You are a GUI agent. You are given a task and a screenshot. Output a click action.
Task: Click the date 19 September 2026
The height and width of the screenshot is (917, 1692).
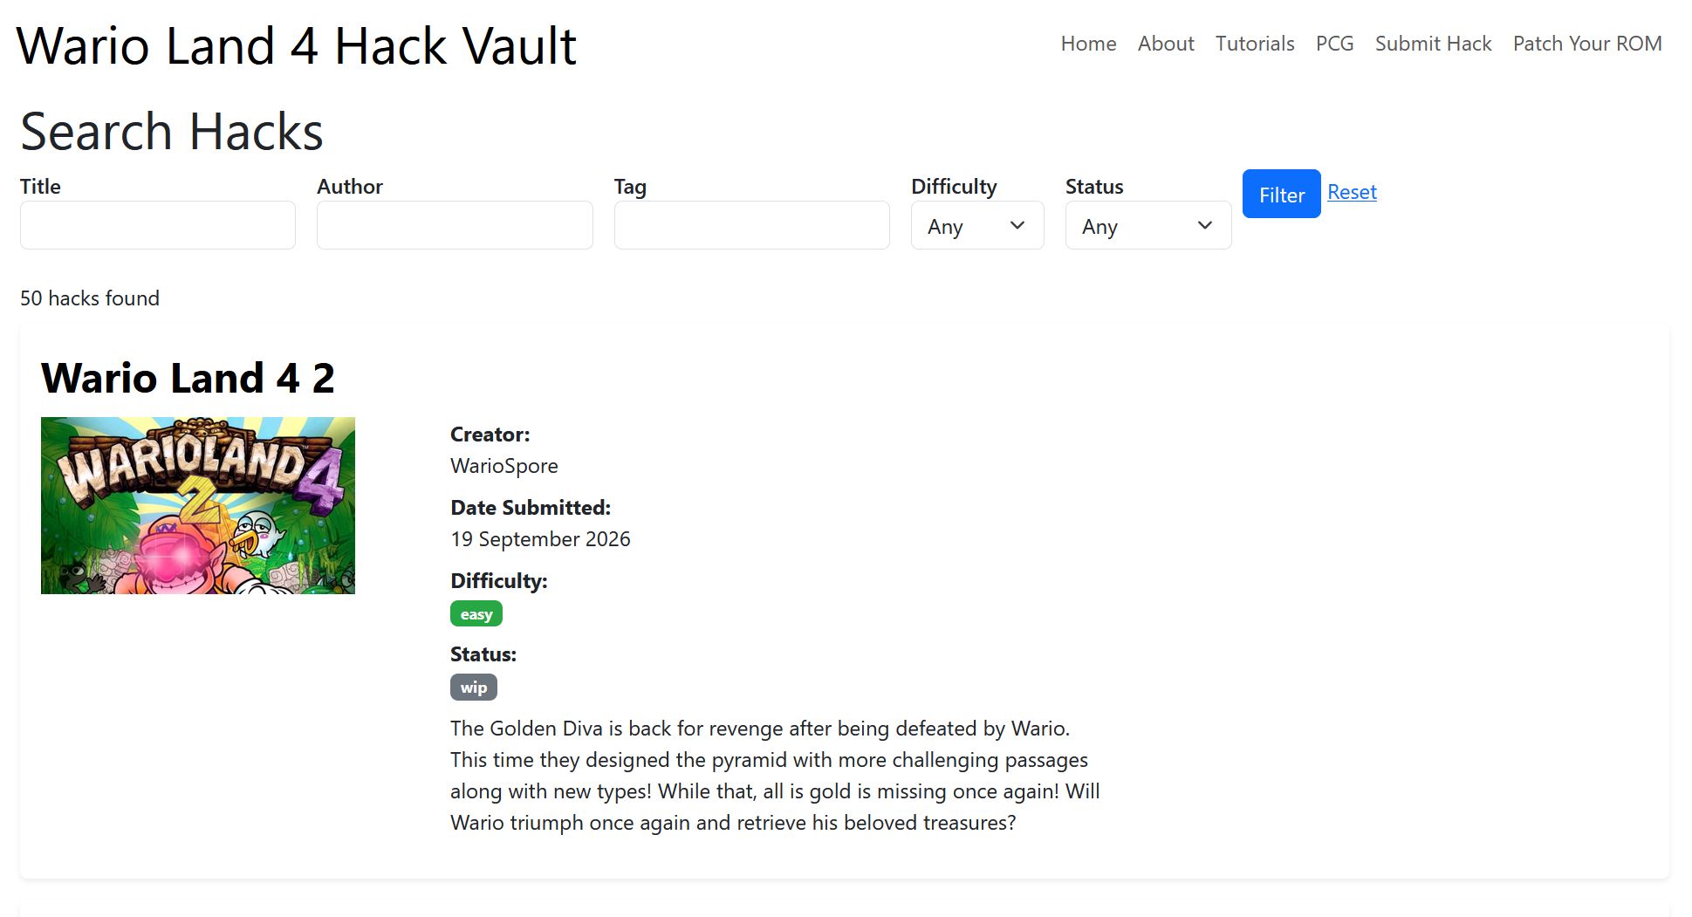(540, 539)
